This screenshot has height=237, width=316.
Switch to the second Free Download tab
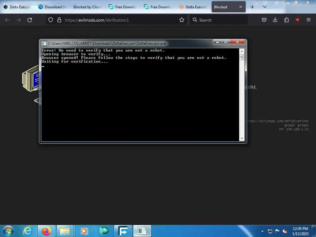[158, 7]
